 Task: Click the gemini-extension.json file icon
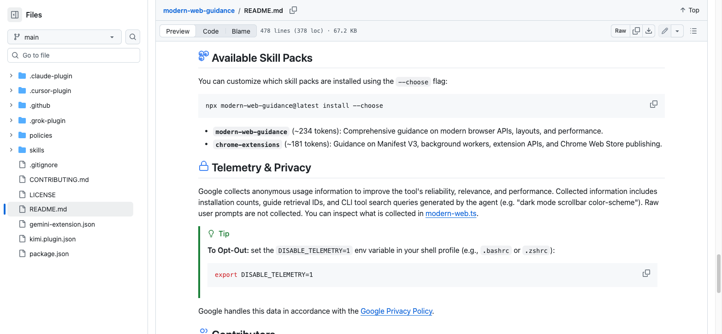[x=22, y=224]
